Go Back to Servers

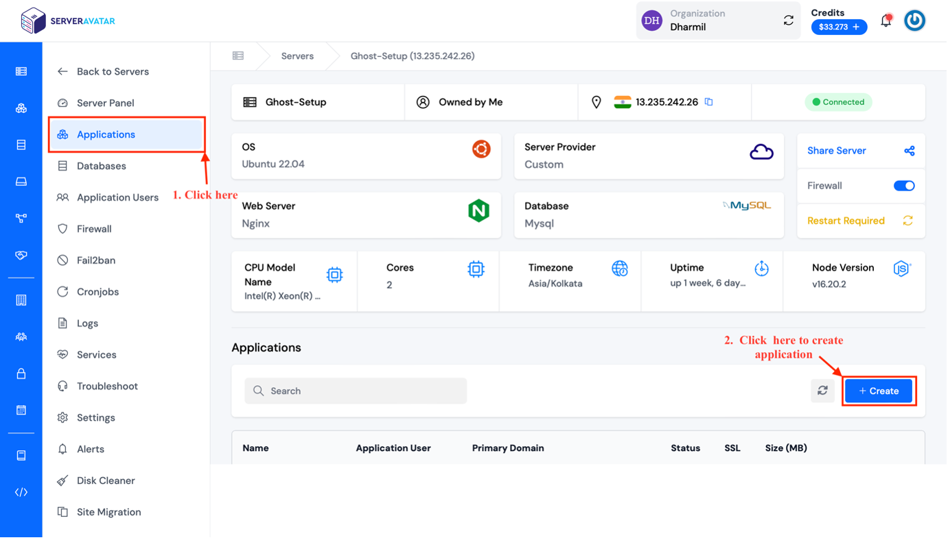pos(104,71)
